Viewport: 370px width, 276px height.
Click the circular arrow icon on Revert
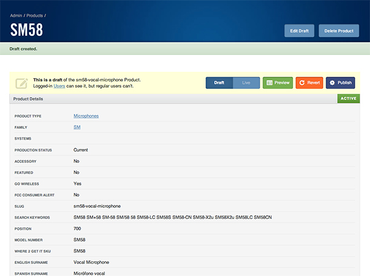[x=302, y=83]
